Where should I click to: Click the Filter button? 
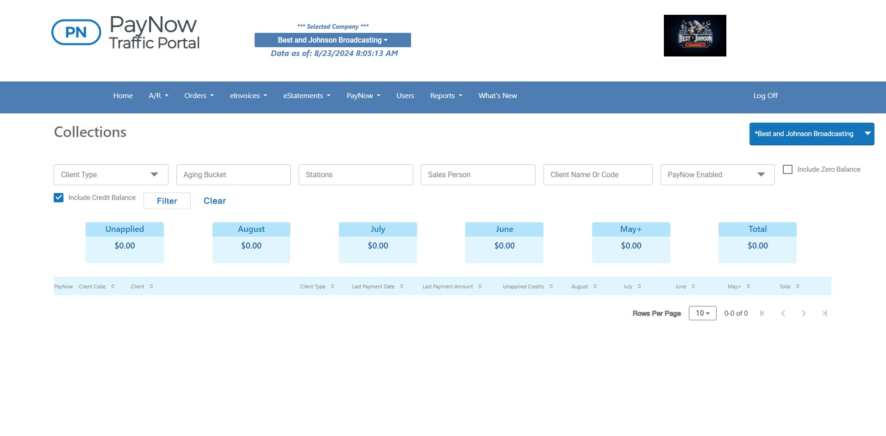pyautogui.click(x=167, y=201)
